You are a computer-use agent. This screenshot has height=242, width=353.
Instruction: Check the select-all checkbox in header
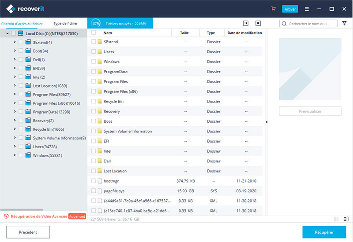tap(94, 33)
